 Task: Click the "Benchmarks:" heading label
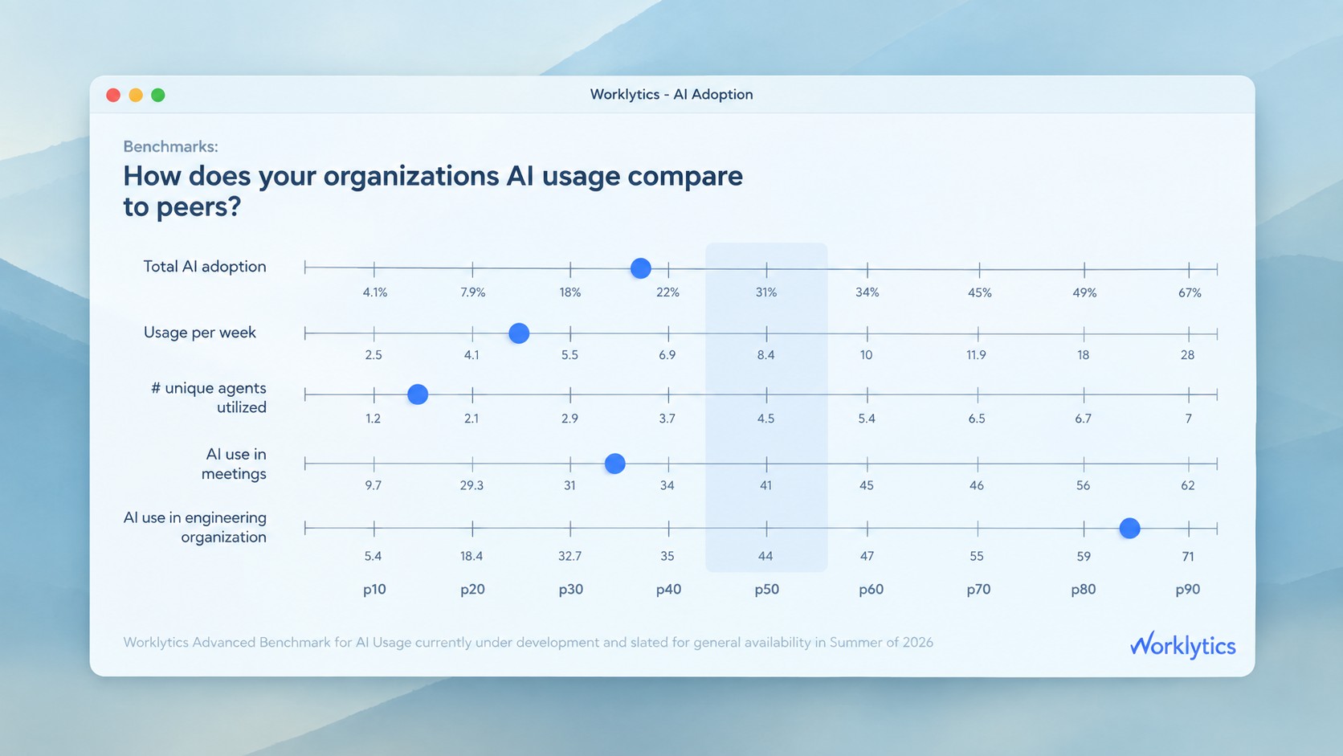pos(170,146)
